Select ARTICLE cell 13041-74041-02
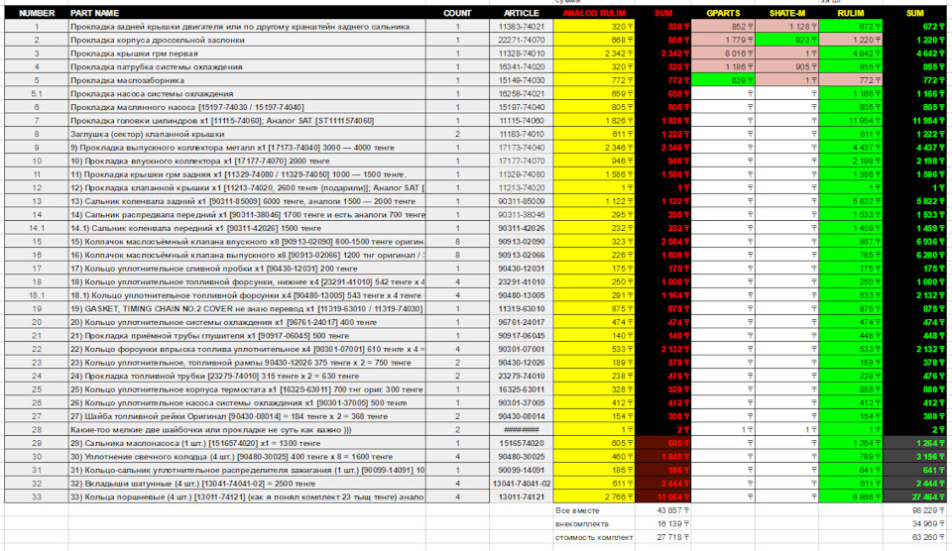 tap(521, 483)
